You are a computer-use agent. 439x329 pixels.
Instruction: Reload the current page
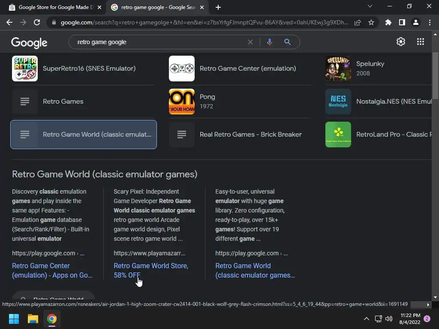point(37,22)
